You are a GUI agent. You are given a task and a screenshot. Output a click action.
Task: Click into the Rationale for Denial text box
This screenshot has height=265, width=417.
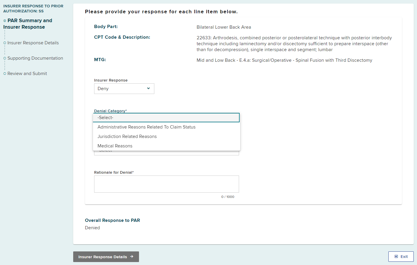coord(166,184)
